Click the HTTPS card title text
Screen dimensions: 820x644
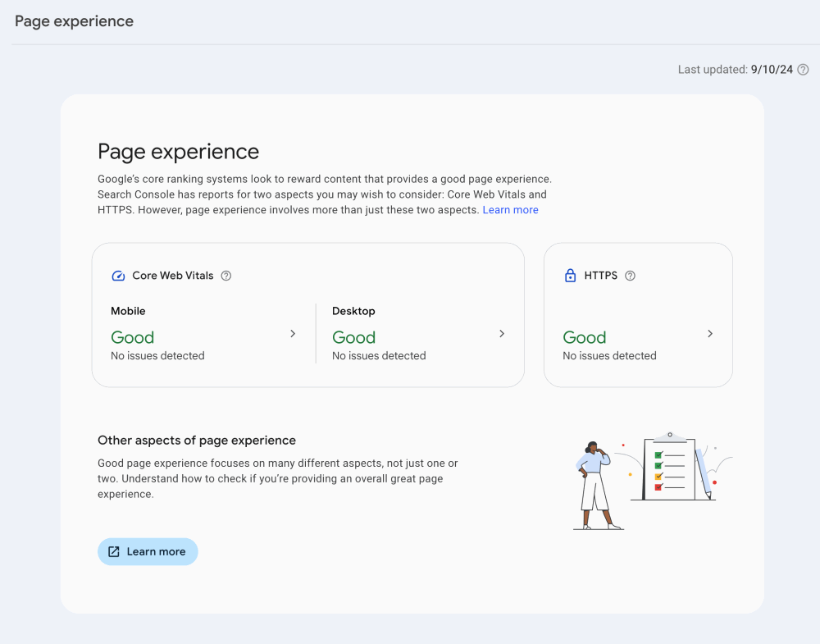click(x=600, y=276)
